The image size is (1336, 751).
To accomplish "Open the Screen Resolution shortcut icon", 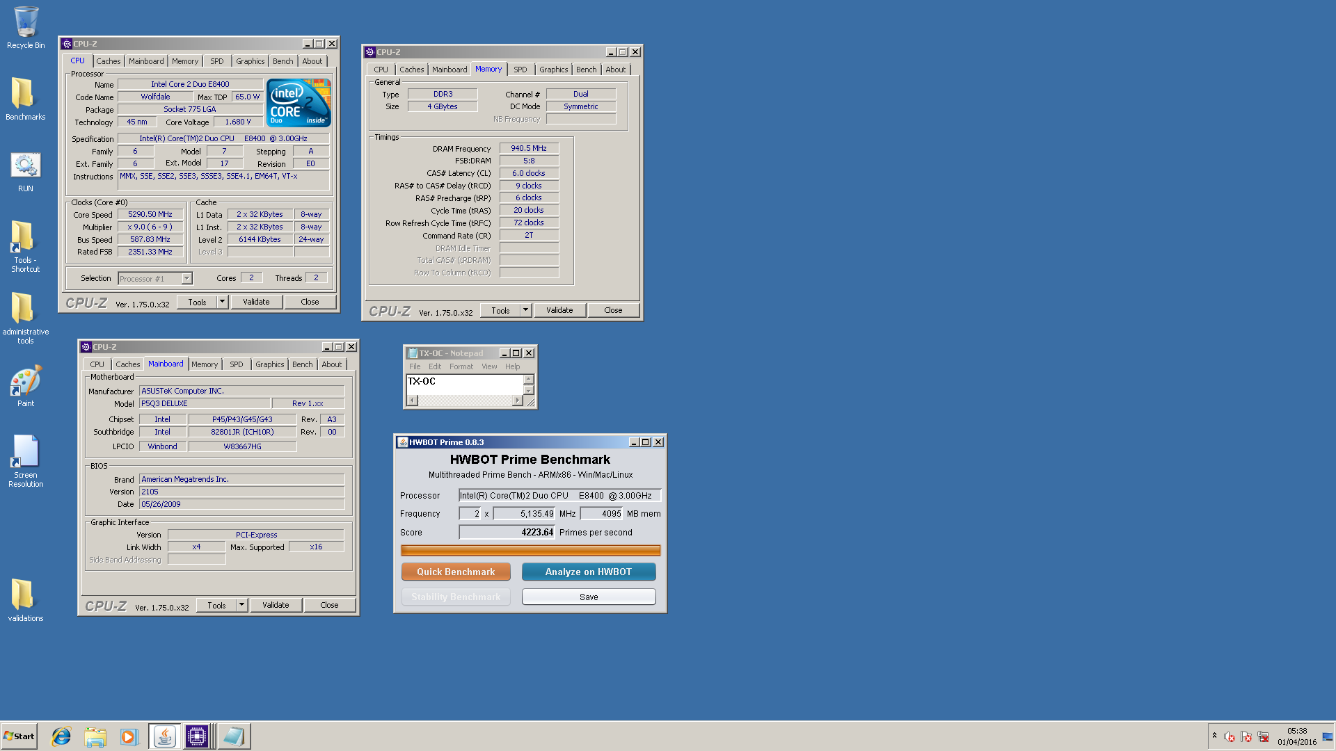I will point(25,462).
